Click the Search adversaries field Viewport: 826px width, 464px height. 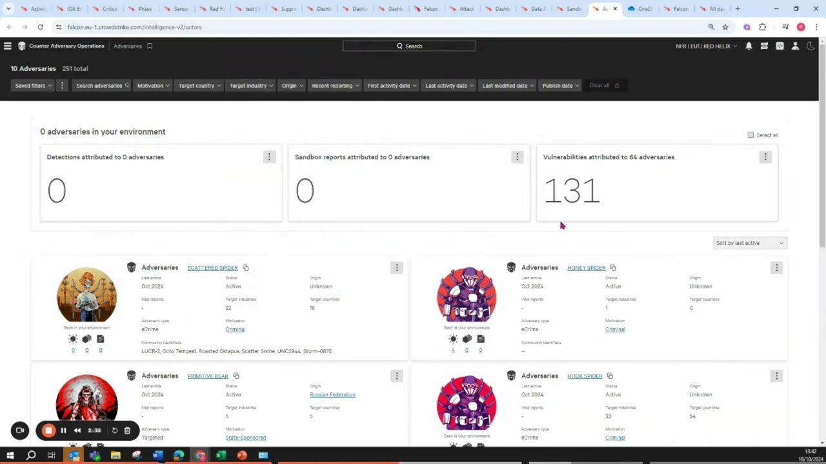click(102, 85)
